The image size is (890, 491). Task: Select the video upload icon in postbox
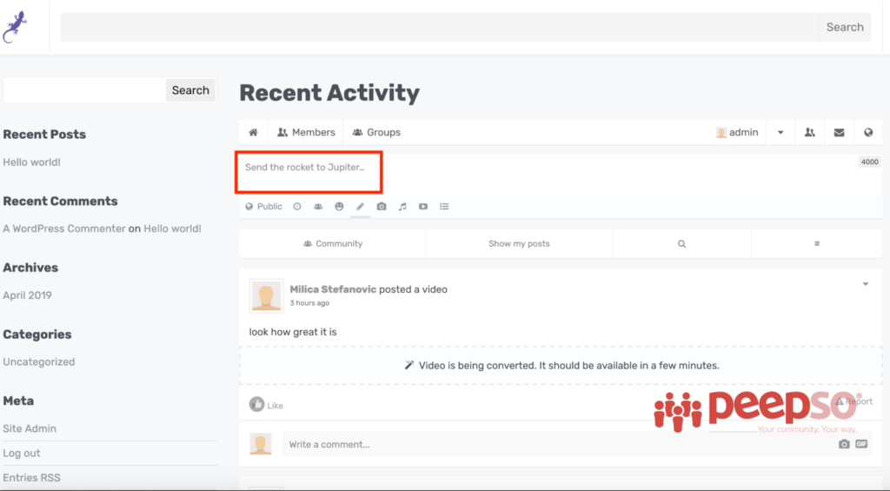coord(423,207)
